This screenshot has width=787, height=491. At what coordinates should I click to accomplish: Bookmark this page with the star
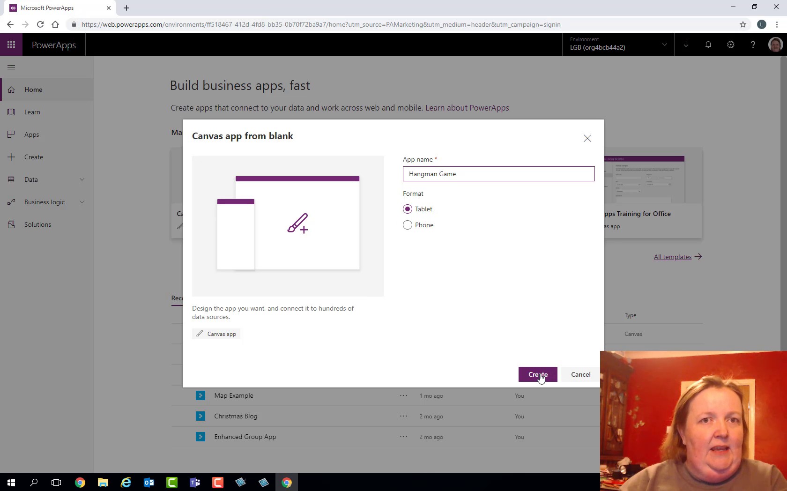click(743, 24)
